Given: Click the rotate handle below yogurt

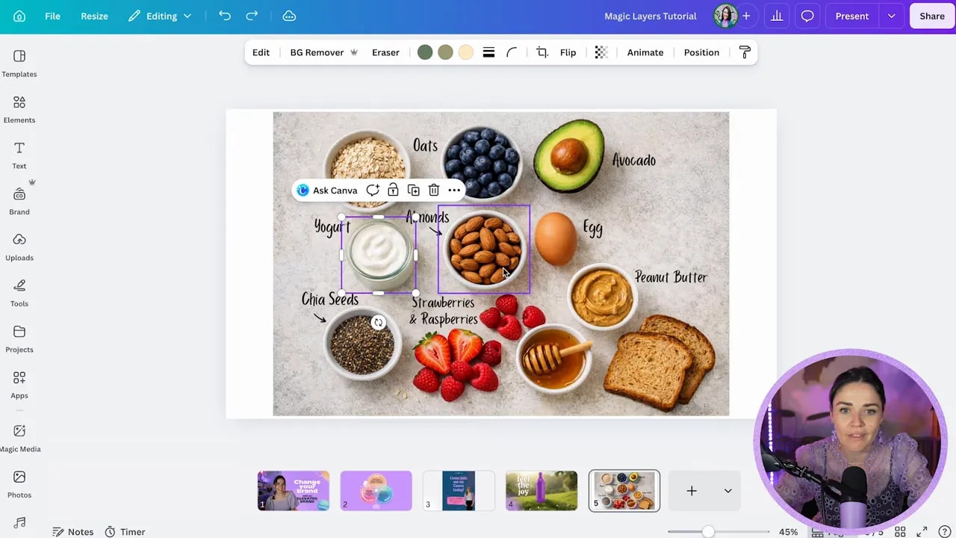Looking at the screenshot, I should (x=379, y=323).
